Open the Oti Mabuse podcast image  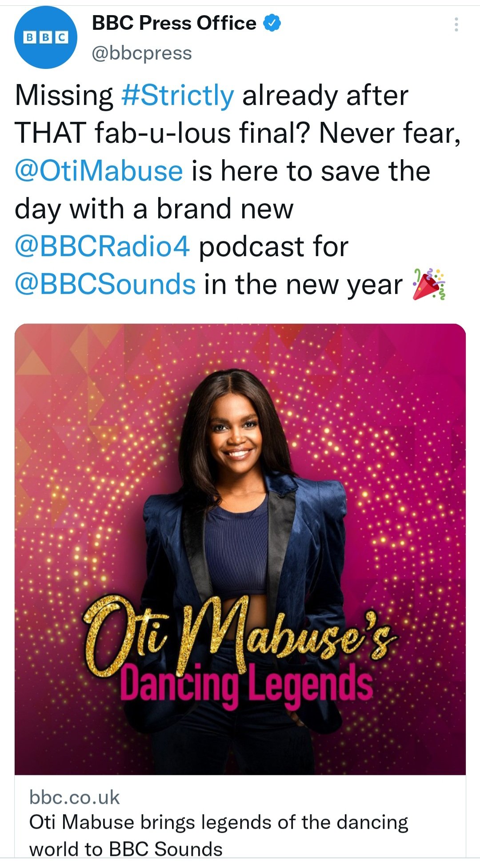[240, 549]
